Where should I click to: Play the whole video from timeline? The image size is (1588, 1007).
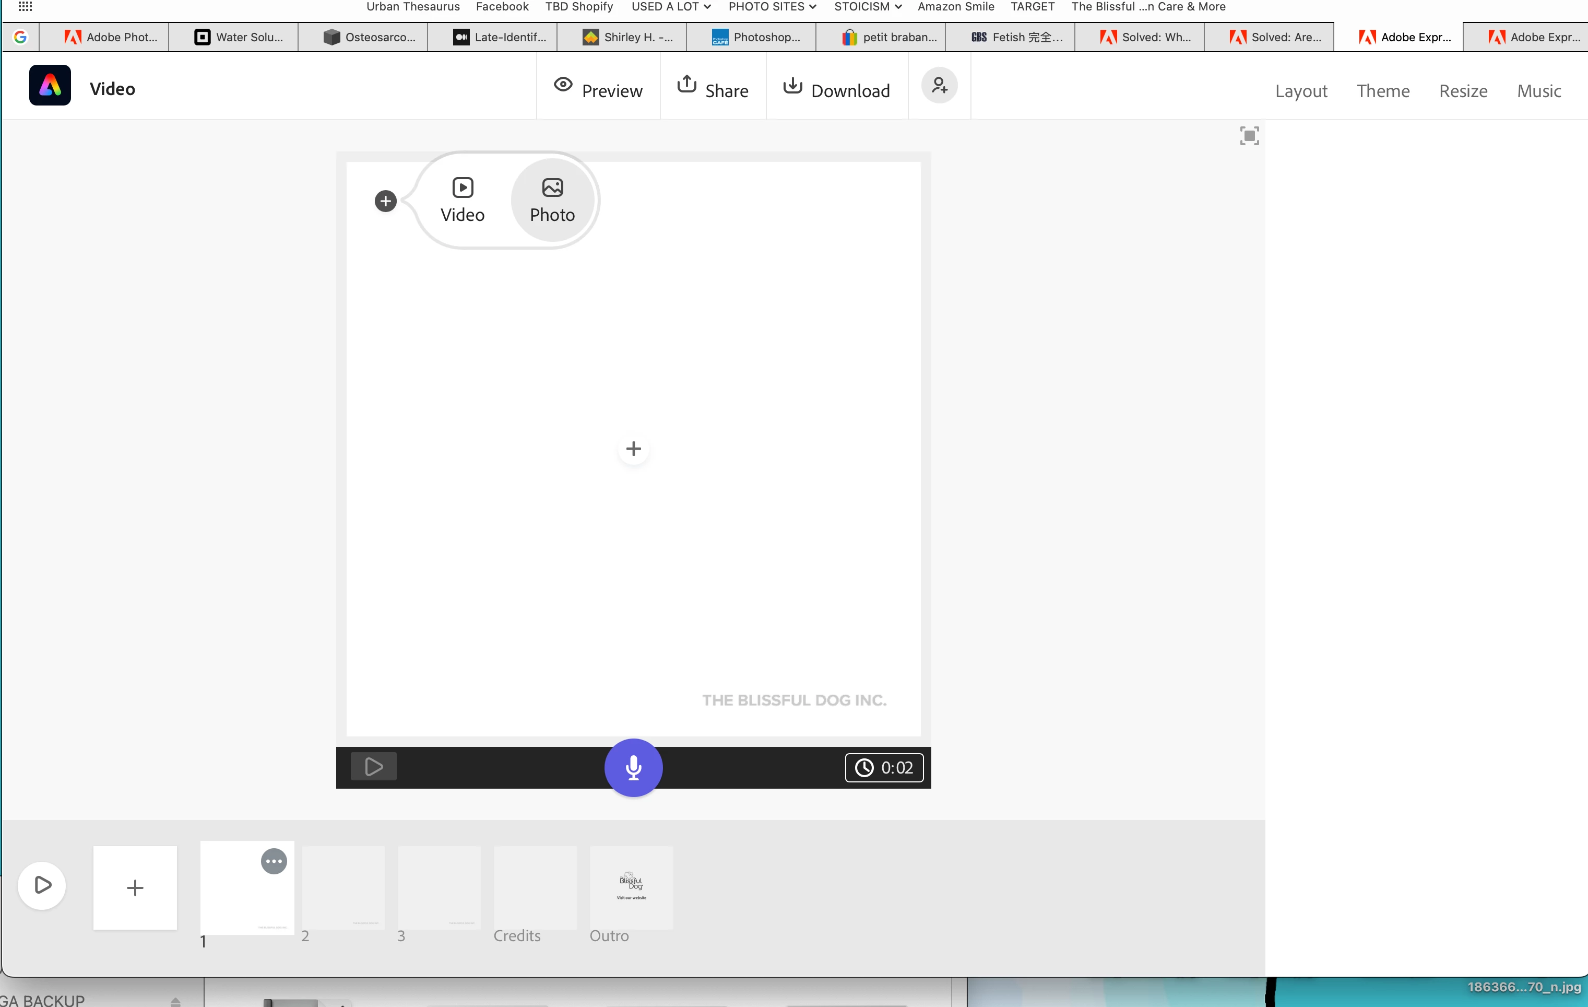pyautogui.click(x=42, y=885)
